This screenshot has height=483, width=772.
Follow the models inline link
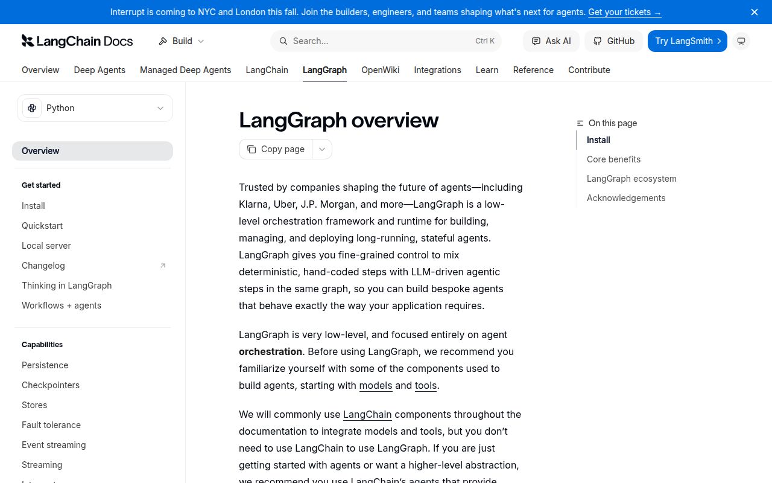376,385
